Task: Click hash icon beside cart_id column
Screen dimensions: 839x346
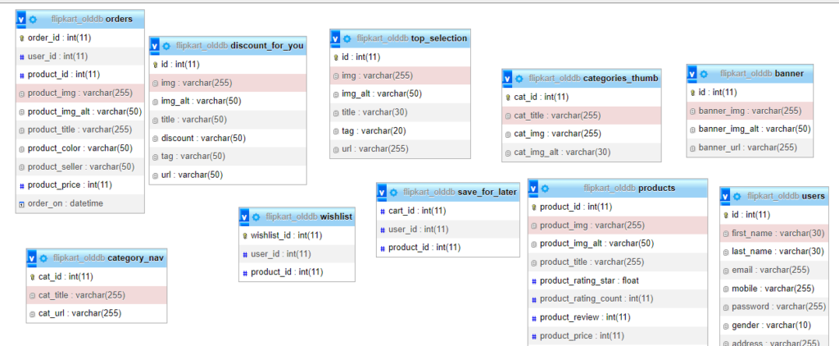Action: (x=383, y=211)
